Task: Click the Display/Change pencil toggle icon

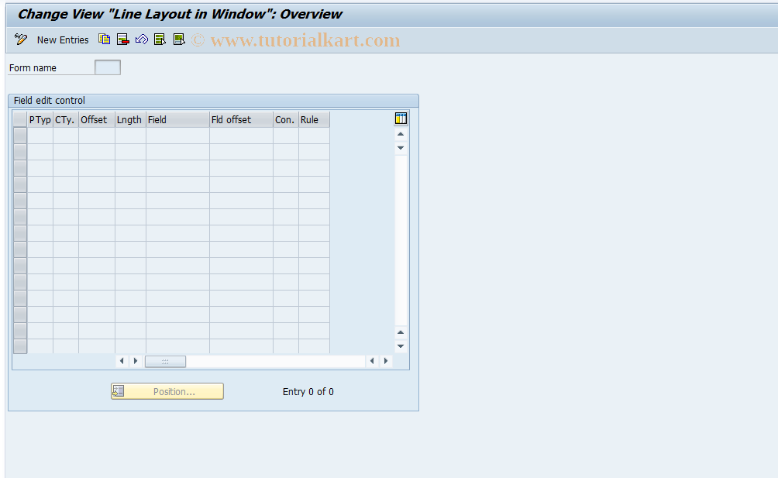Action: click(21, 40)
